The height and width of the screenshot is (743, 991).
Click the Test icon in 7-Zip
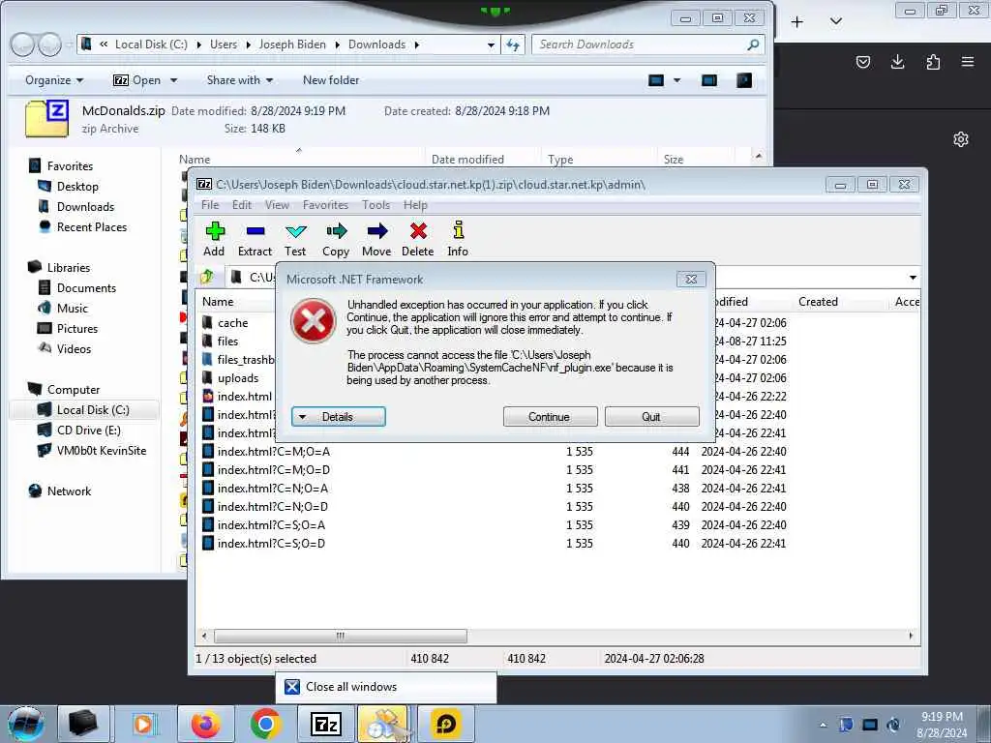(x=295, y=231)
